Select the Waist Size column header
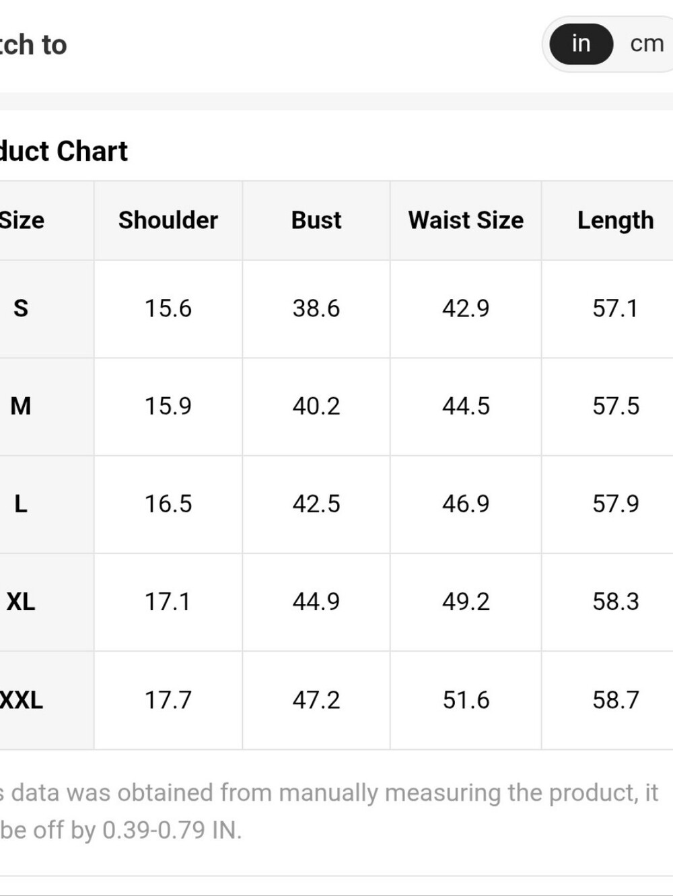The width and height of the screenshot is (673, 896). (466, 220)
